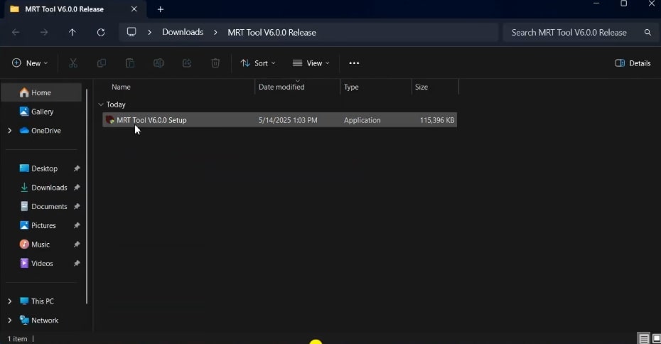
Task: Unpin Downloads using its pin icon
Action: coord(77,188)
